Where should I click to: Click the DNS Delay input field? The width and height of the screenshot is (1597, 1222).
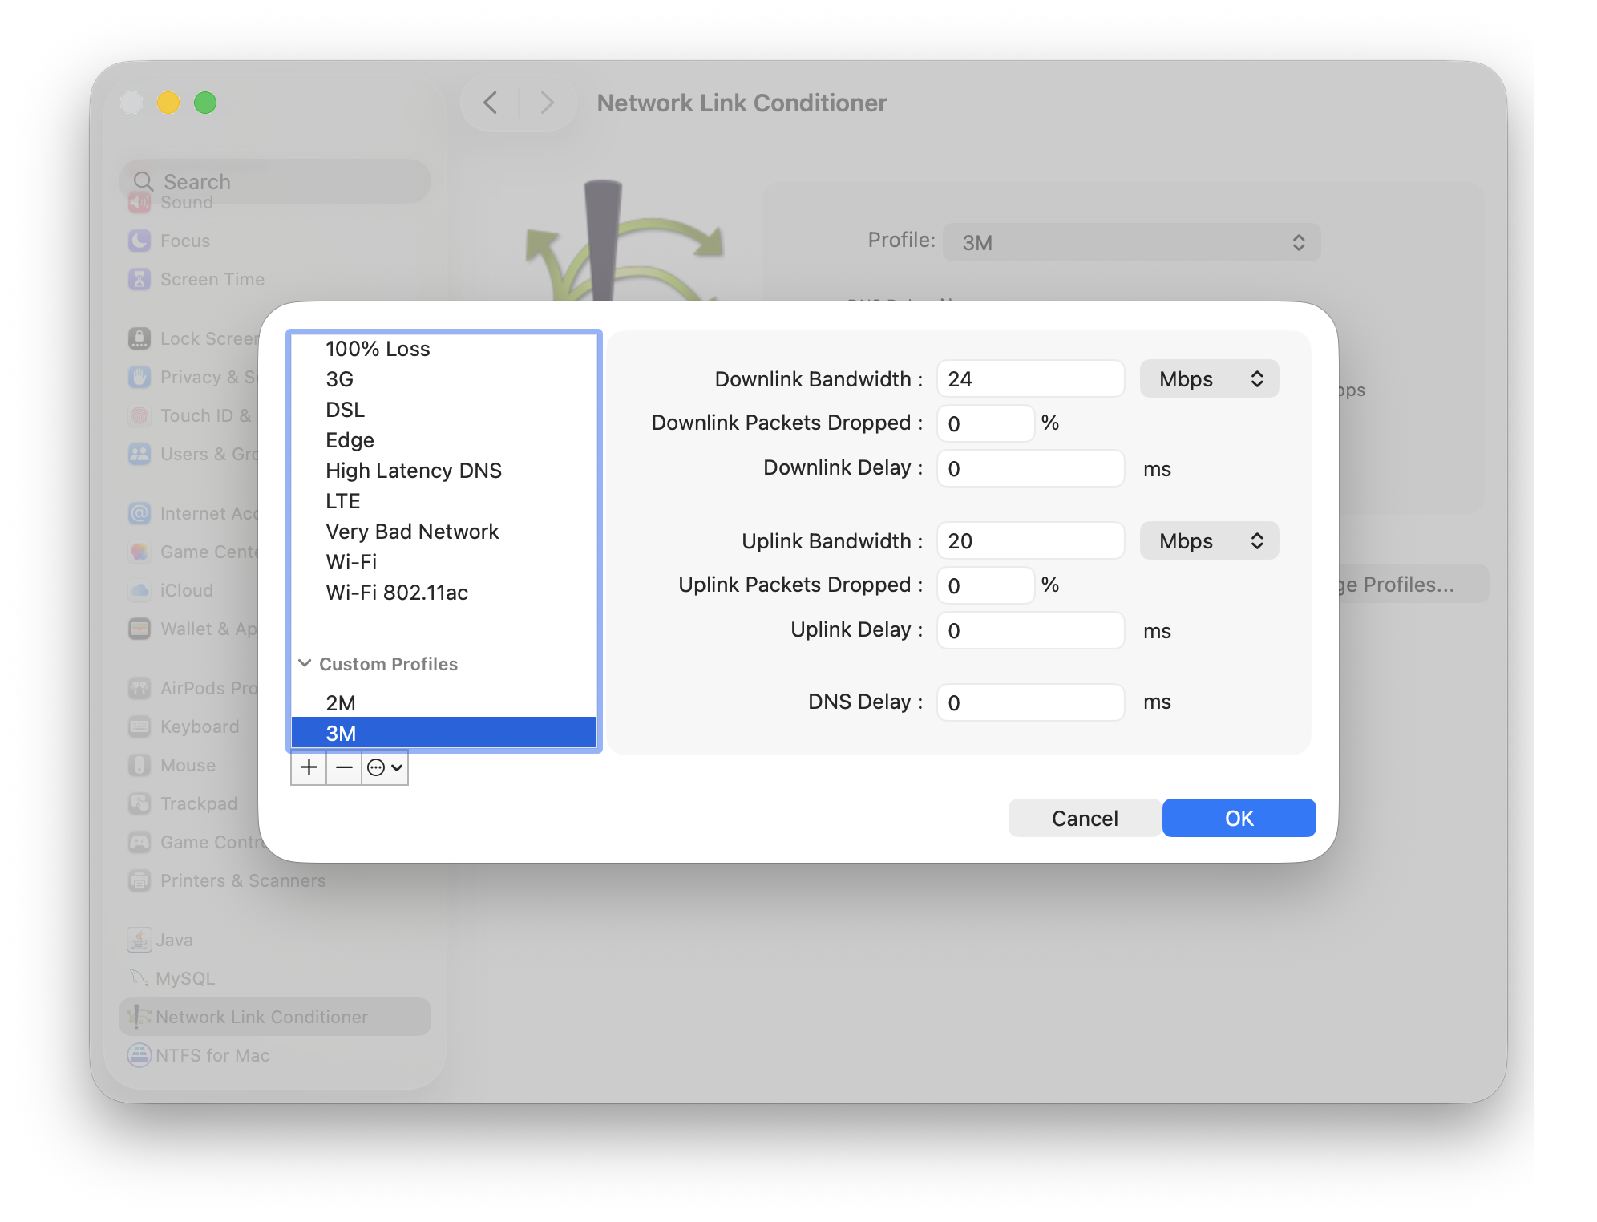coord(1030,703)
